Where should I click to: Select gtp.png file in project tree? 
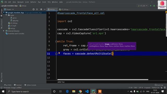(x=14, y=20)
